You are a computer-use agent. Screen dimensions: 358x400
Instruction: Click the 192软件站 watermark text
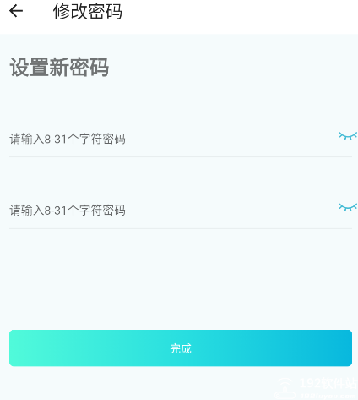coord(328,384)
